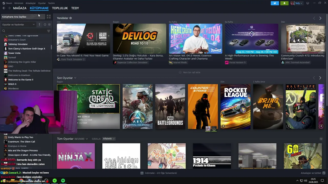Image resolution: width=328 pixels, height=184 pixels.
Task: Move Son Oyunlar shelf to the left
Action: [x=314, y=78]
